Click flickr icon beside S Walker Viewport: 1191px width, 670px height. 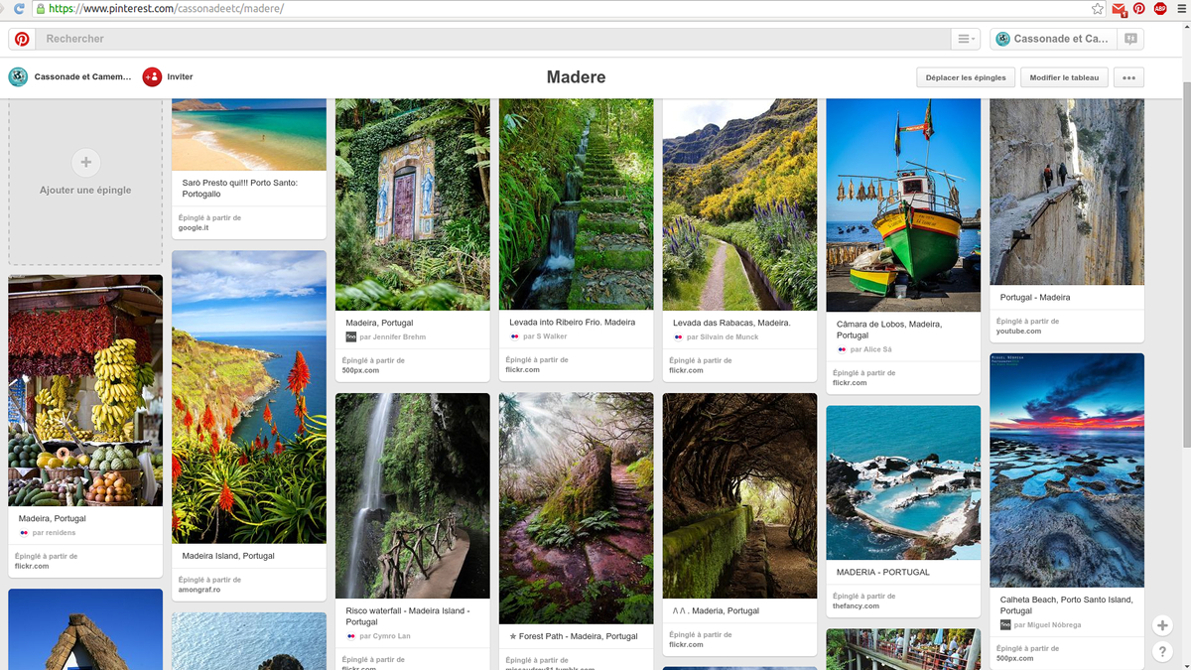[x=515, y=336]
